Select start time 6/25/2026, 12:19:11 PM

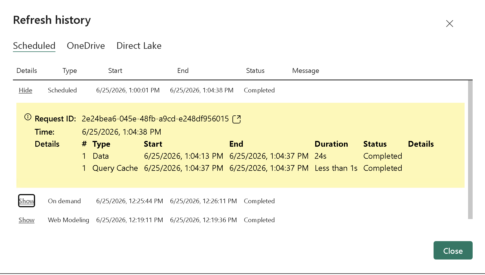coord(130,220)
